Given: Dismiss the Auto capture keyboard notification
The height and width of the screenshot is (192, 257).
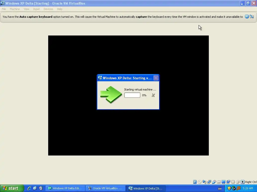Looking at the screenshot, I should pos(247,16).
